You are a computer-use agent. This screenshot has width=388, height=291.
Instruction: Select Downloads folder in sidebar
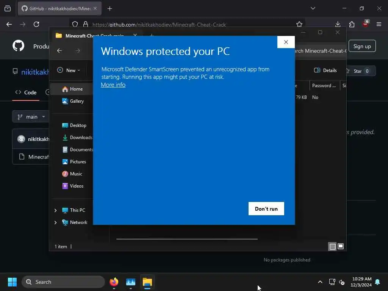pyautogui.click(x=77, y=137)
